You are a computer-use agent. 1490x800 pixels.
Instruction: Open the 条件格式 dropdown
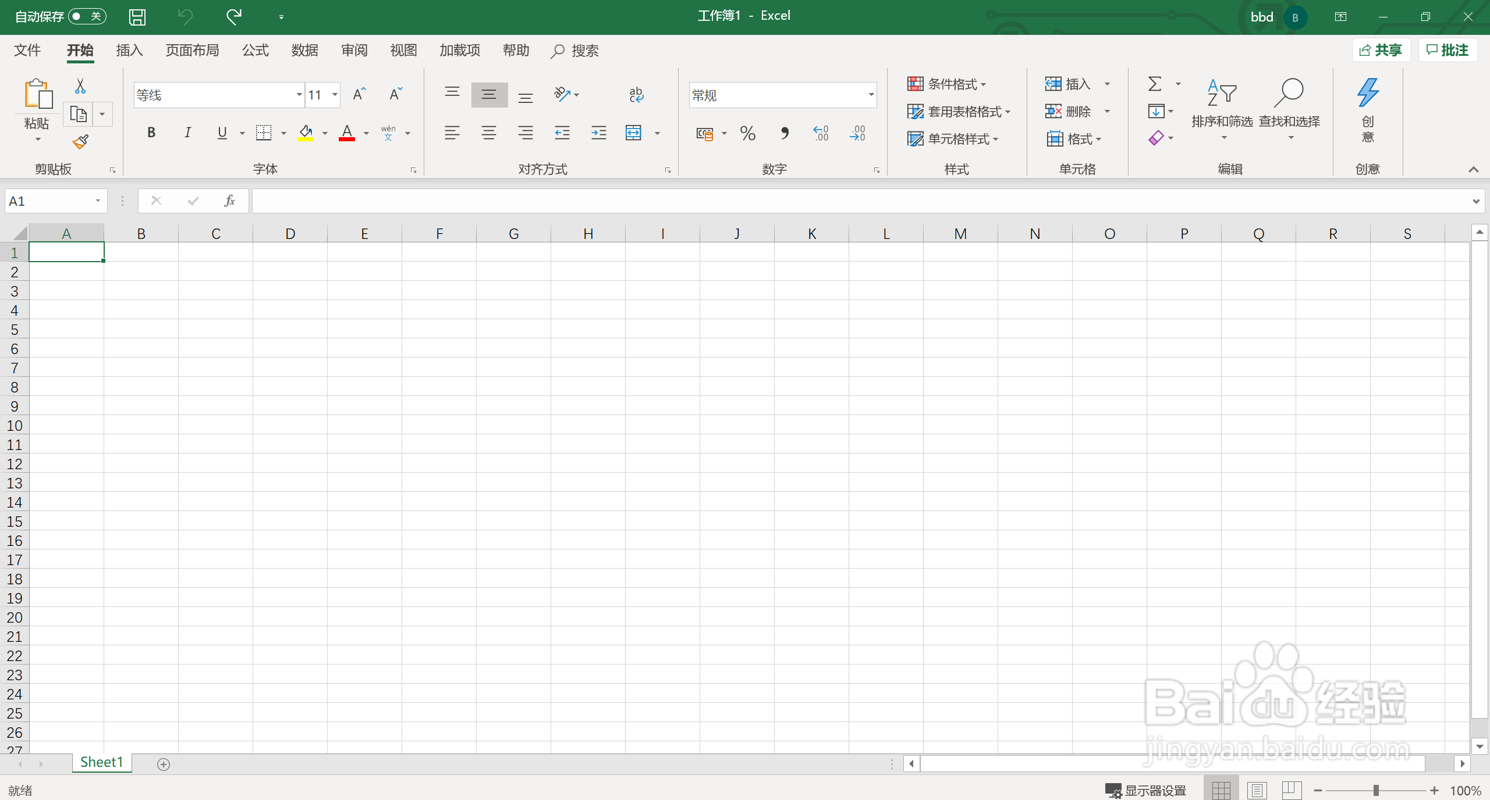947,84
